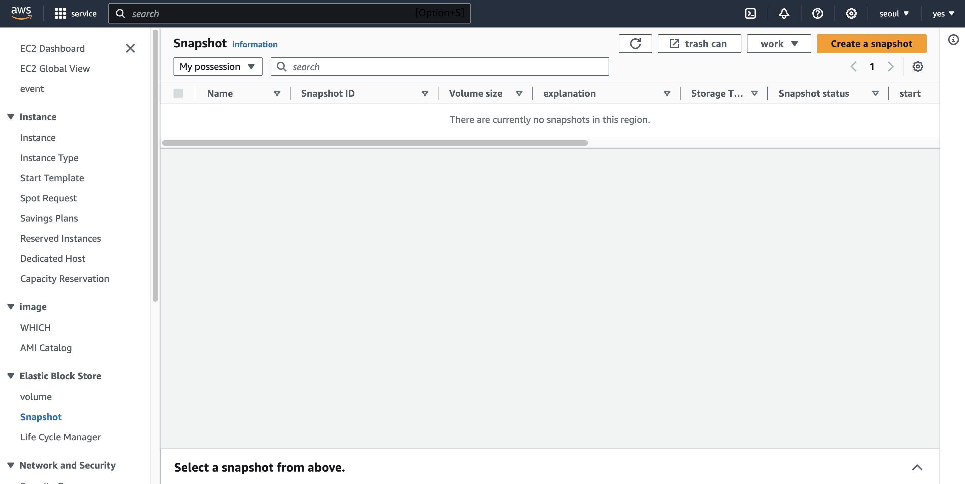The height and width of the screenshot is (484, 965).
Task: Collapse the Elastic Block Store section
Action: click(11, 376)
